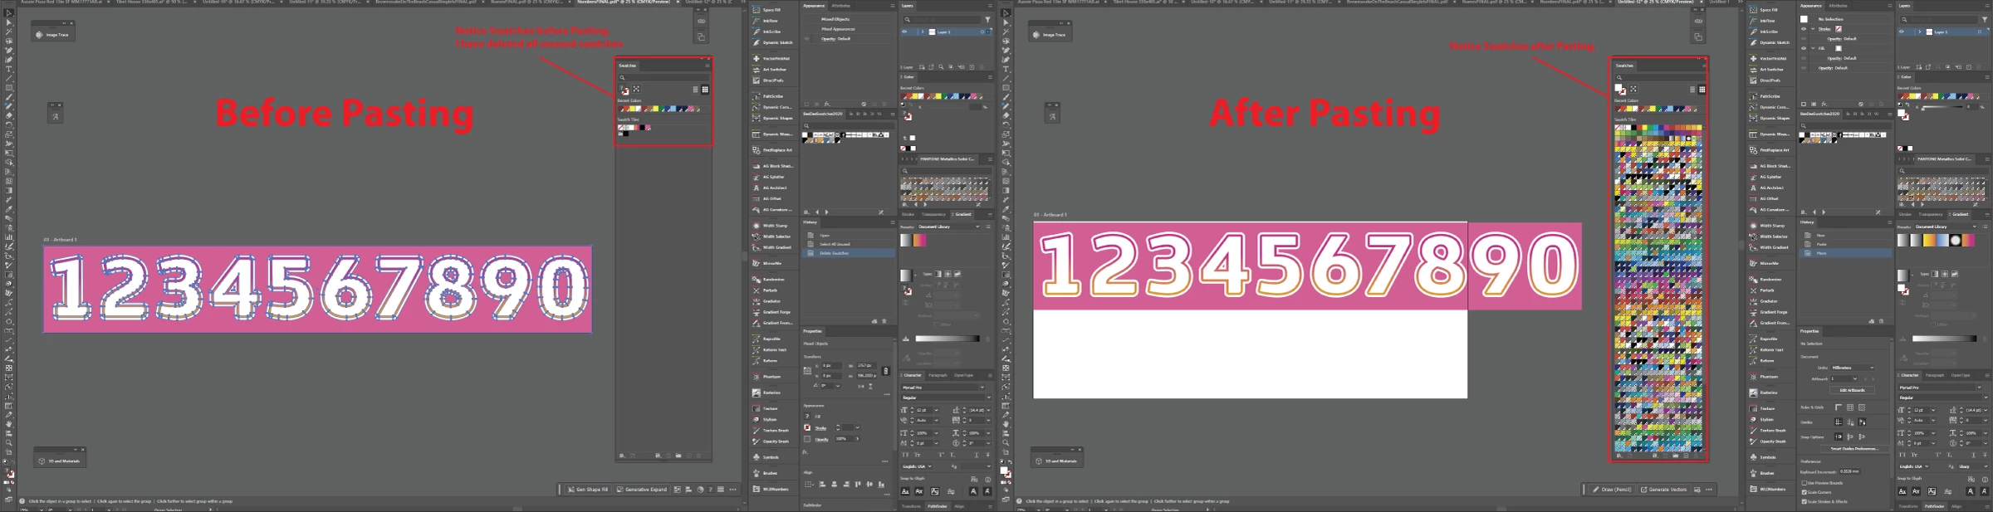
Task: Click Delete Swatches history state in Before Pasting
Action: [x=847, y=252]
